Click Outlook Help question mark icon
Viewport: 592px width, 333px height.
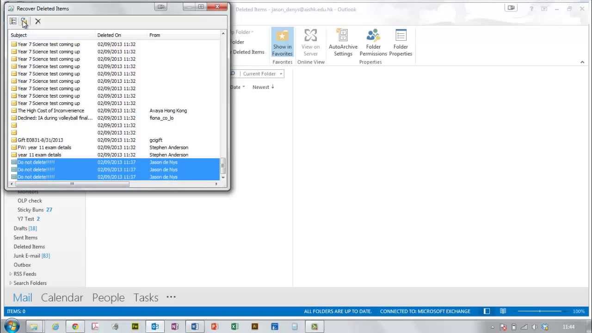pos(531,9)
